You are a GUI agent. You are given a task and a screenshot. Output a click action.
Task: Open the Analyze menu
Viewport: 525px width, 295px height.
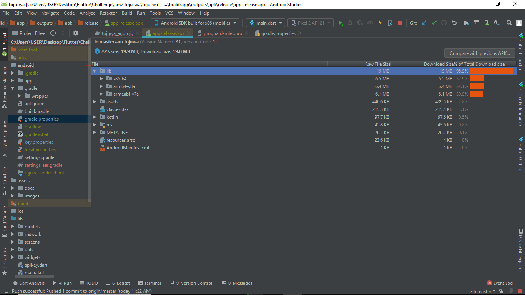(x=88, y=13)
